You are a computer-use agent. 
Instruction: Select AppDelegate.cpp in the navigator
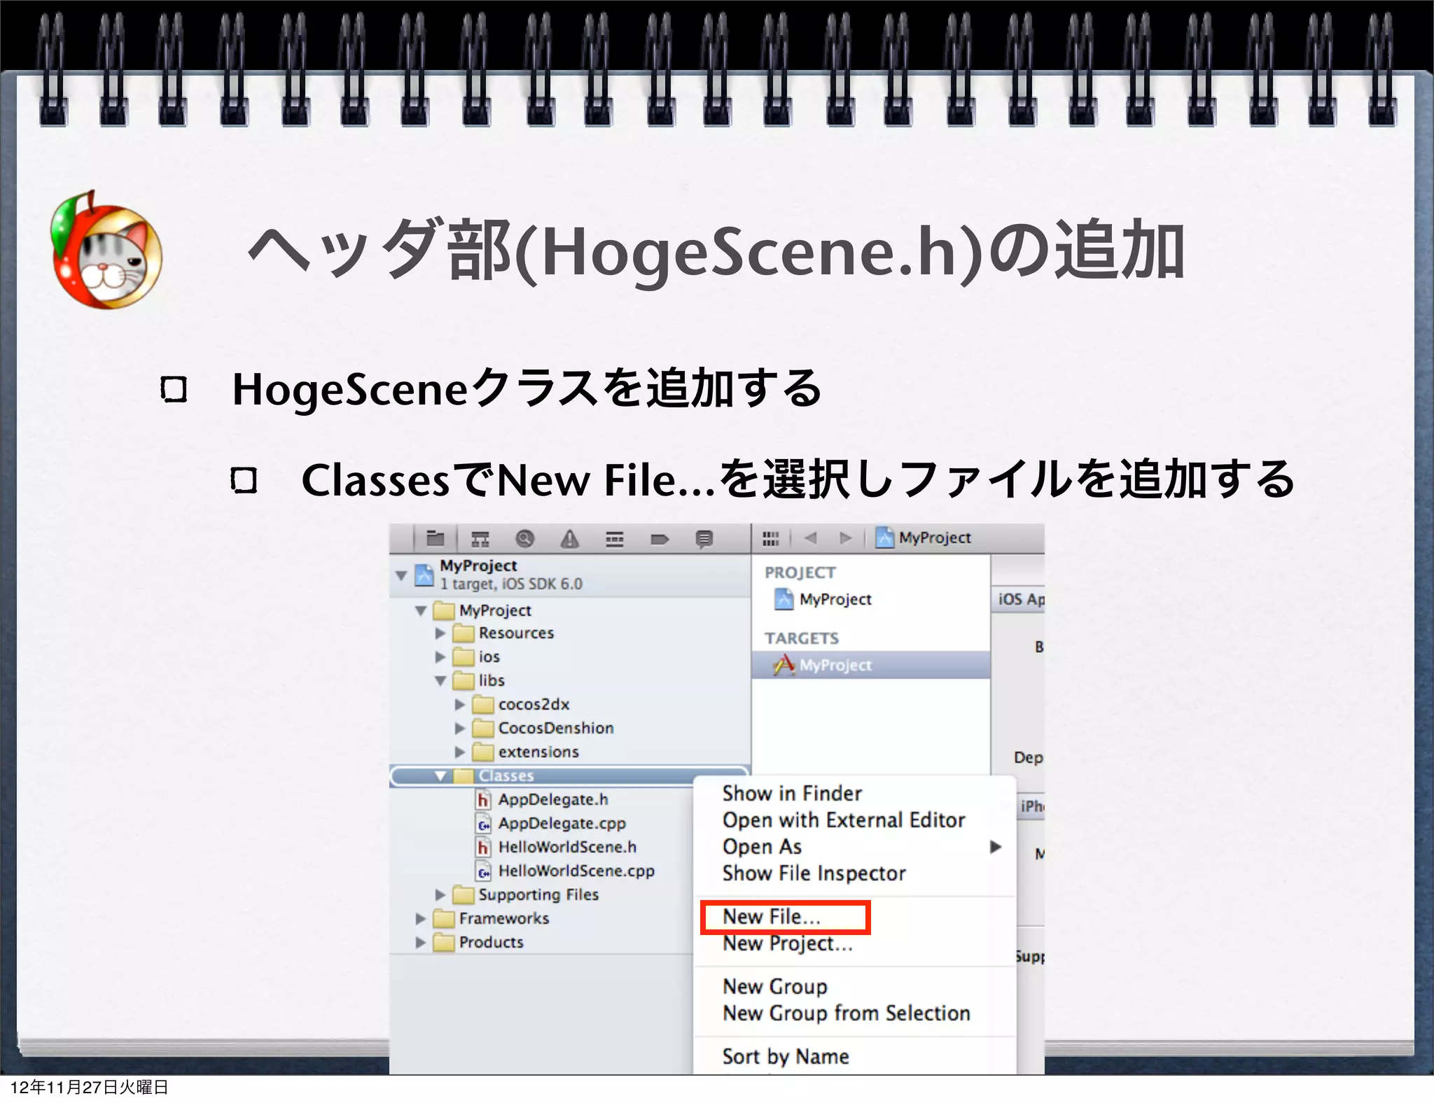[562, 823]
